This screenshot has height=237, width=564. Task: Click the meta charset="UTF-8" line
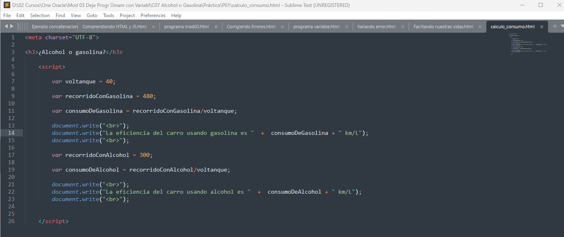click(x=62, y=37)
